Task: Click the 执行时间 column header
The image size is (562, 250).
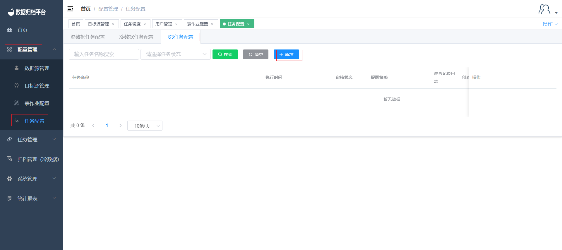Action: pos(274,77)
